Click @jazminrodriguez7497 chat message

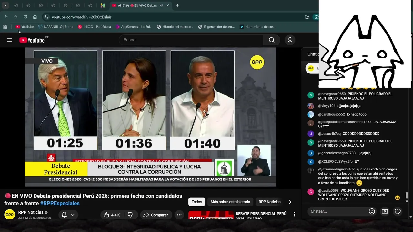coord(358,176)
